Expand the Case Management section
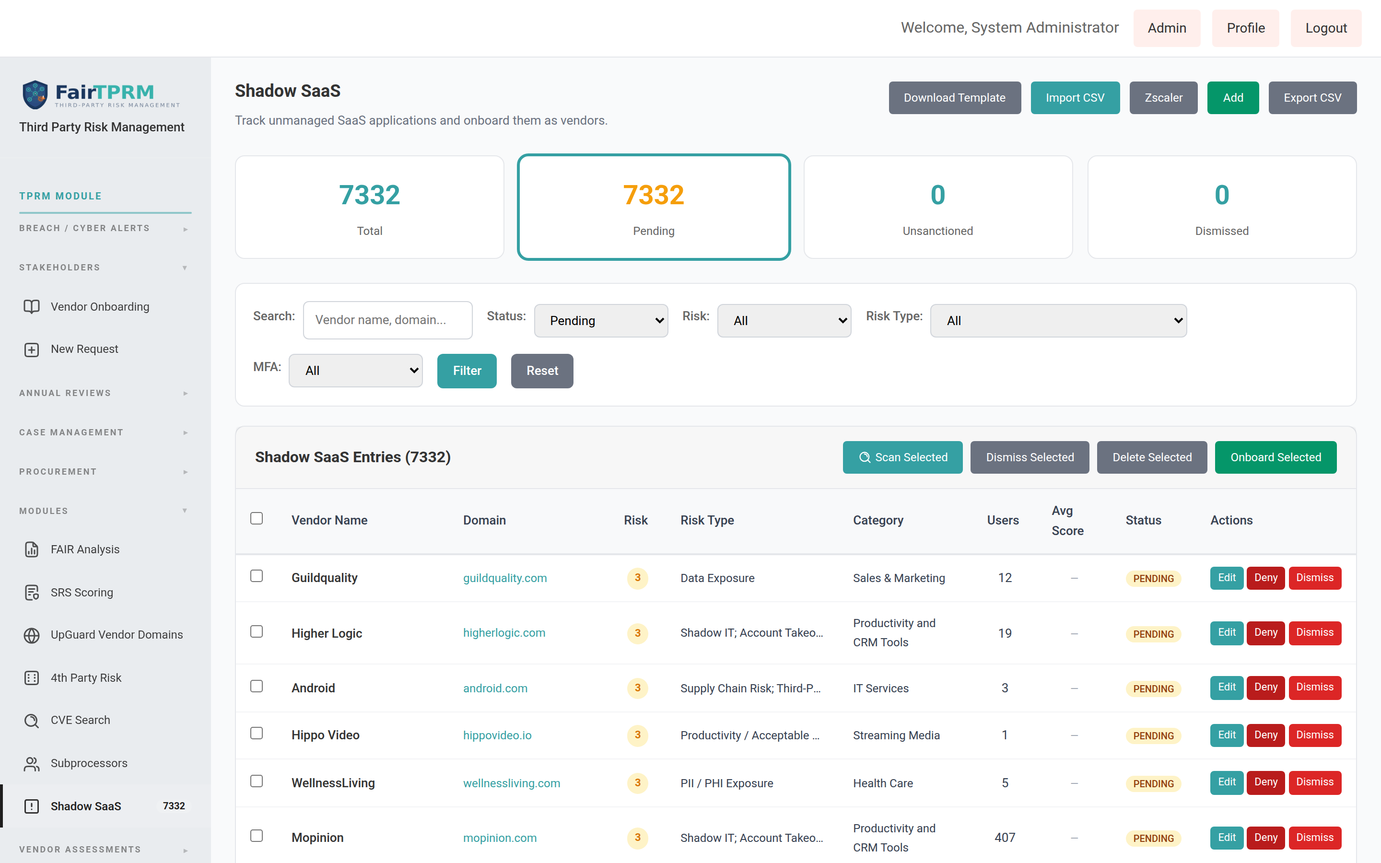Viewport: 1381px width, 863px height. coord(105,432)
